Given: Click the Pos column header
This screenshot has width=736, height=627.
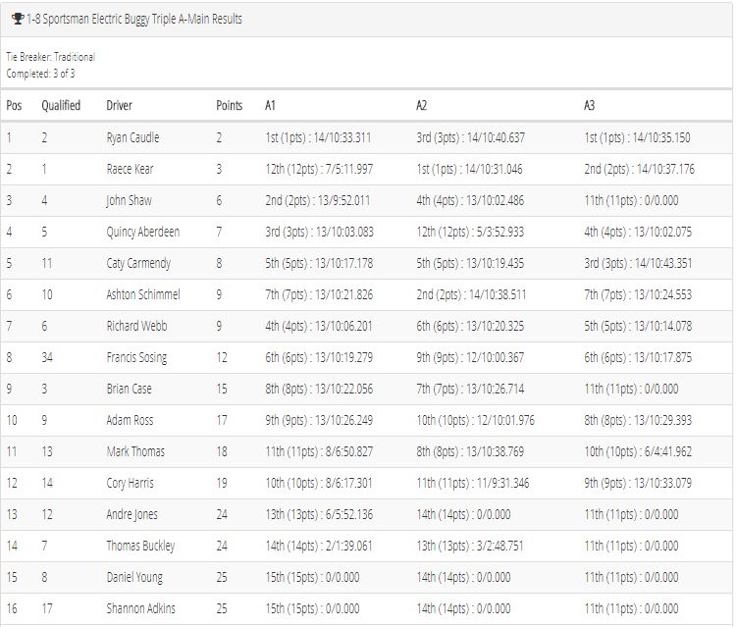Looking at the screenshot, I should [x=14, y=105].
